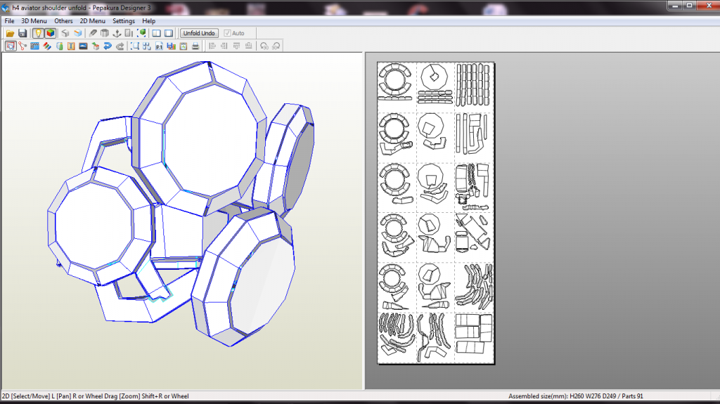This screenshot has width=720, height=404.
Task: Enable the Auto checkbox
Action: (x=227, y=33)
